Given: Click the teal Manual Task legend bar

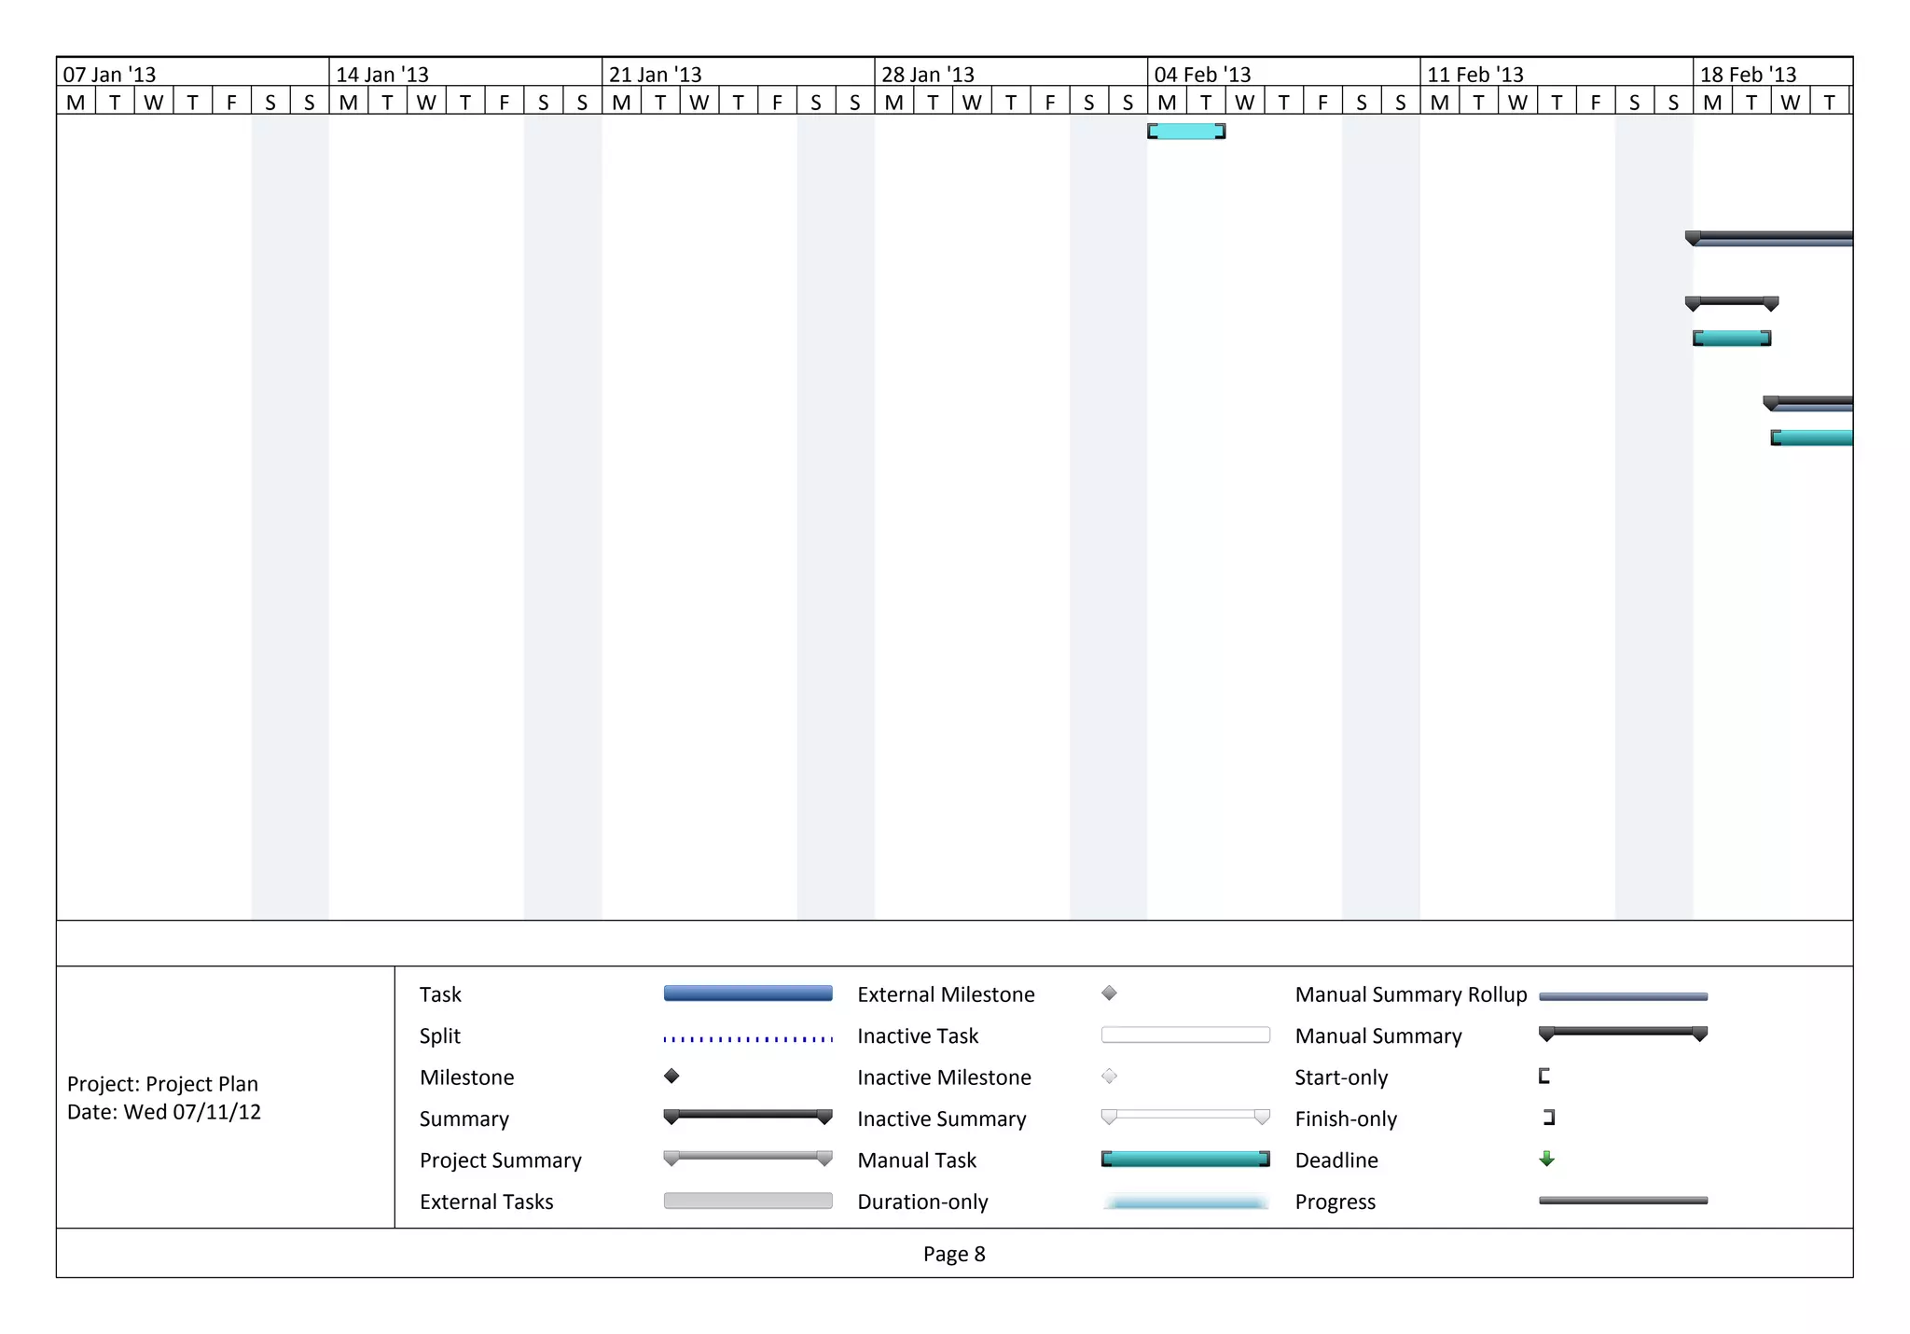Looking at the screenshot, I should click(1184, 1159).
